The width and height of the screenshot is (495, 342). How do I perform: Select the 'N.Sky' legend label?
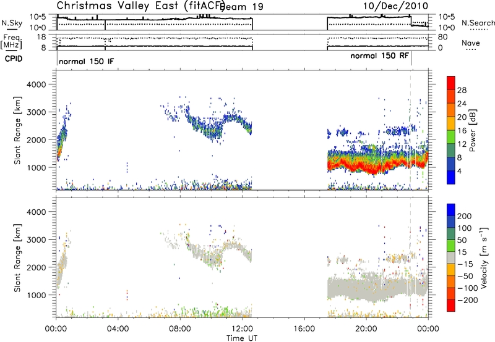tap(12, 23)
